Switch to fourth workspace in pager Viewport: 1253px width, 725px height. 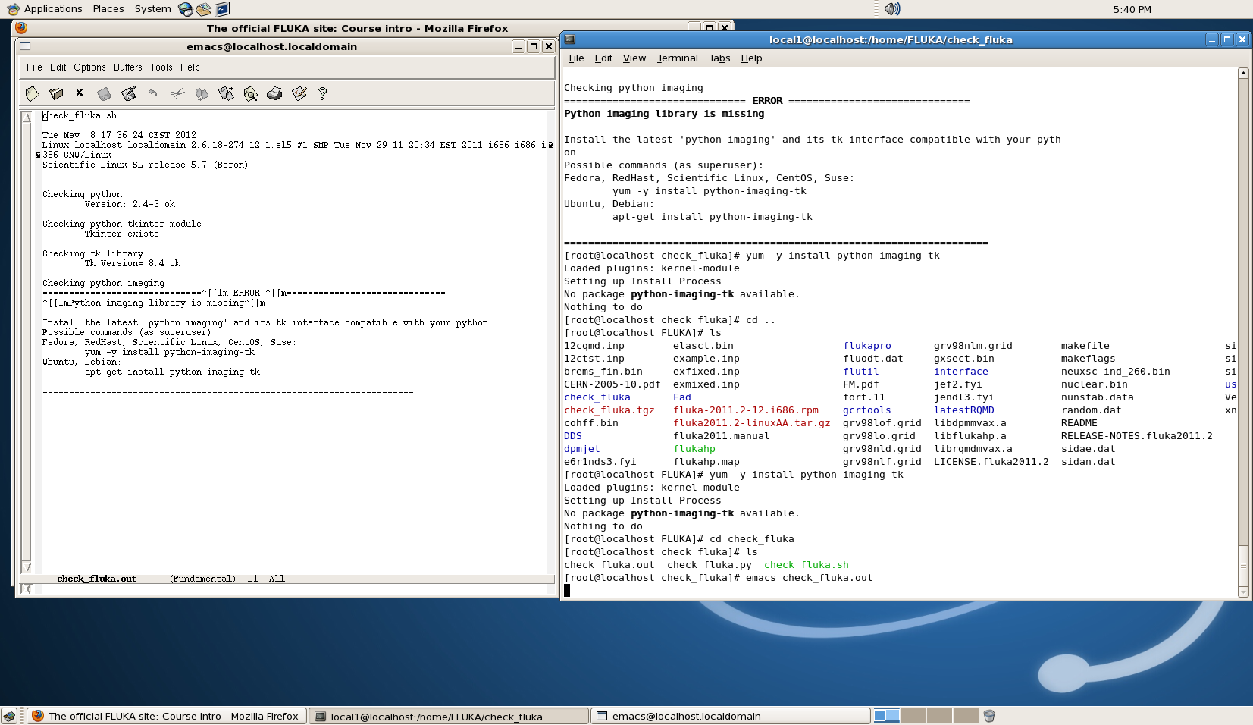tap(966, 715)
